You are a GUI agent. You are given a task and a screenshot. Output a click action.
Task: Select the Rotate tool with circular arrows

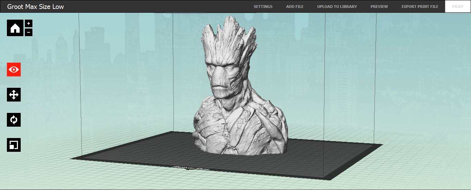(x=14, y=120)
